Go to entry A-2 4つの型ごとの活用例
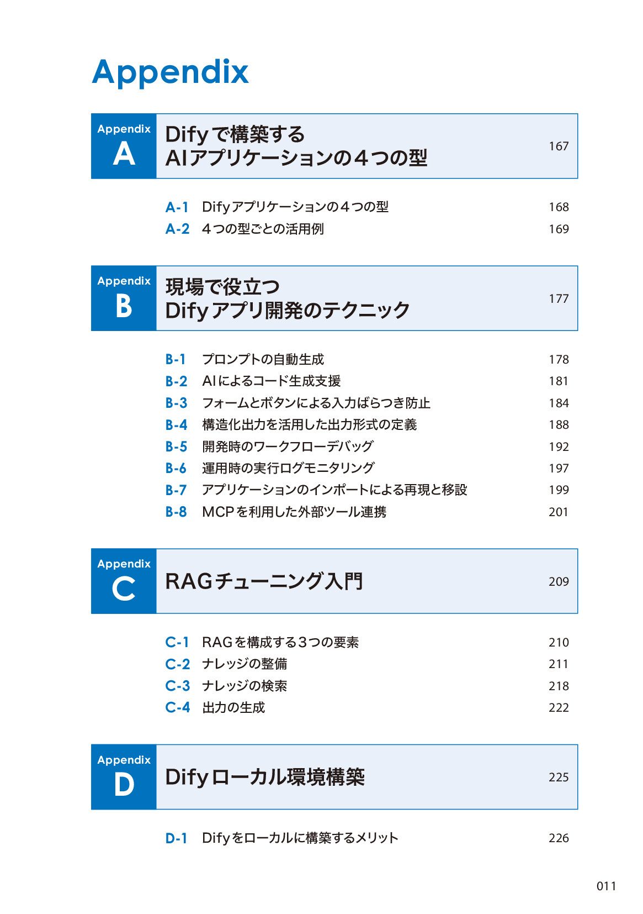The width and height of the screenshot is (643, 914). pos(263,229)
